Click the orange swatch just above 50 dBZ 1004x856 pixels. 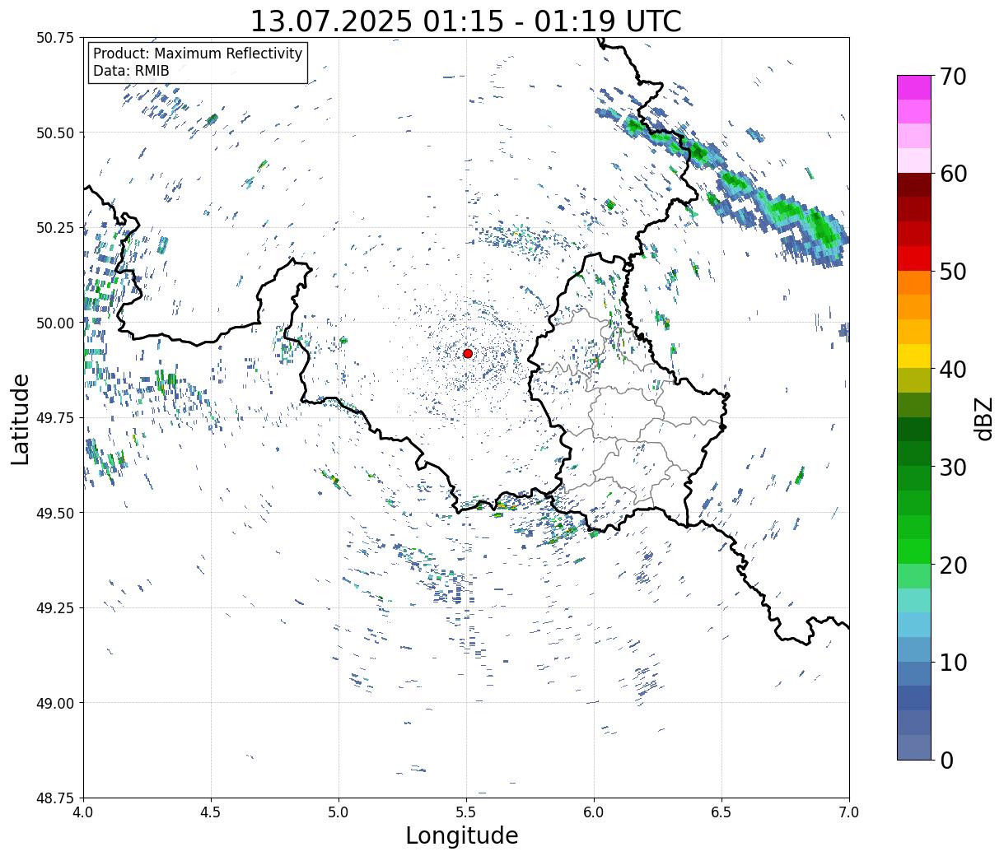(914, 282)
